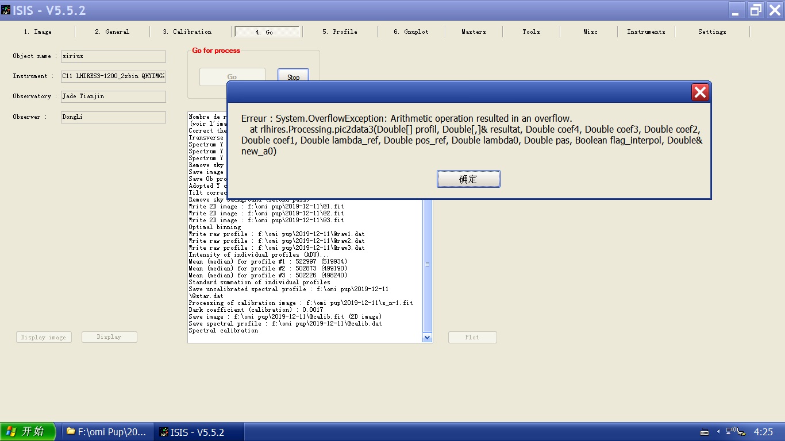The image size is (785, 441).
Task: Open the Windows Start button
Action: coord(28,432)
